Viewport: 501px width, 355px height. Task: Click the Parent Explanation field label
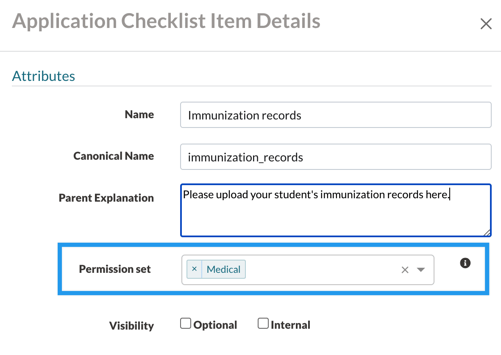coord(106,198)
